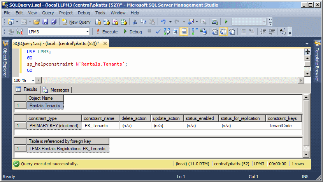The width and height of the screenshot is (323, 182).
Task: Click the Navigate Backward icon
Action: [x=191, y=22]
